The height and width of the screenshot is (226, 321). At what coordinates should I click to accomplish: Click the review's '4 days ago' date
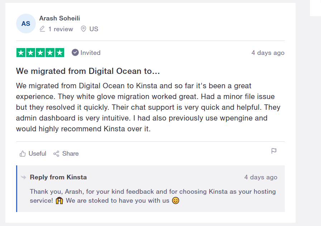point(268,53)
